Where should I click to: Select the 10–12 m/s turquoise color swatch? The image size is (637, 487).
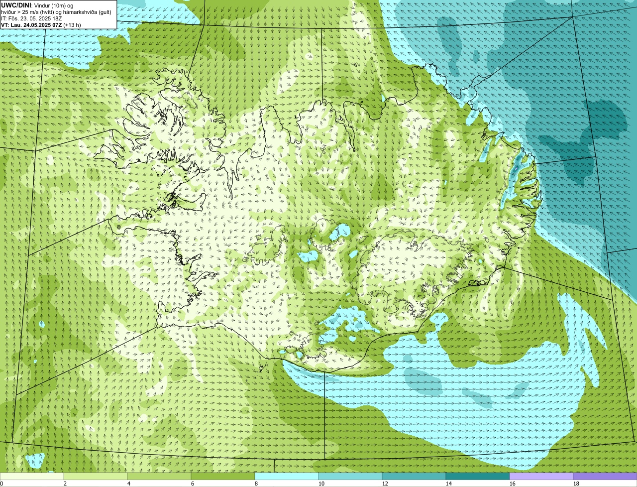click(350, 477)
